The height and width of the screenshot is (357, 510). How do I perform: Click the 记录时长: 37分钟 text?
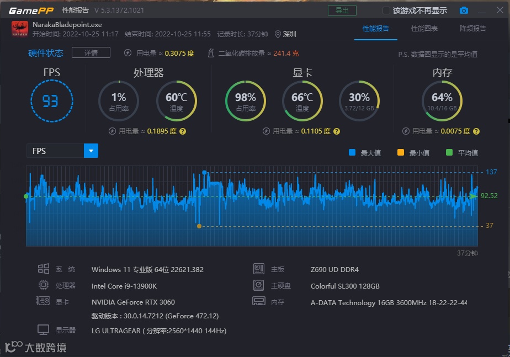point(243,34)
